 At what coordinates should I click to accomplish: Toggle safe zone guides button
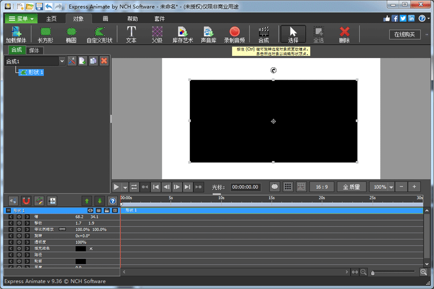click(x=301, y=187)
